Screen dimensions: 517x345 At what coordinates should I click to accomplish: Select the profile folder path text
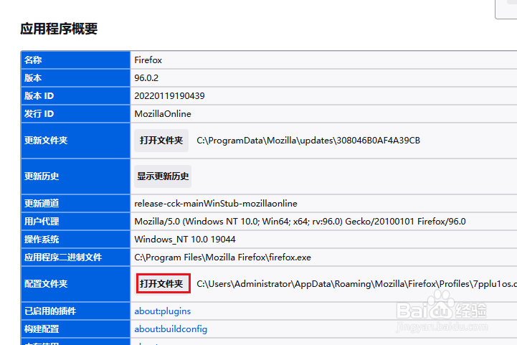(x=357, y=283)
